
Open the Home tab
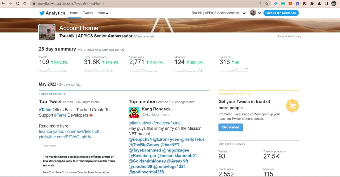pos(74,13)
